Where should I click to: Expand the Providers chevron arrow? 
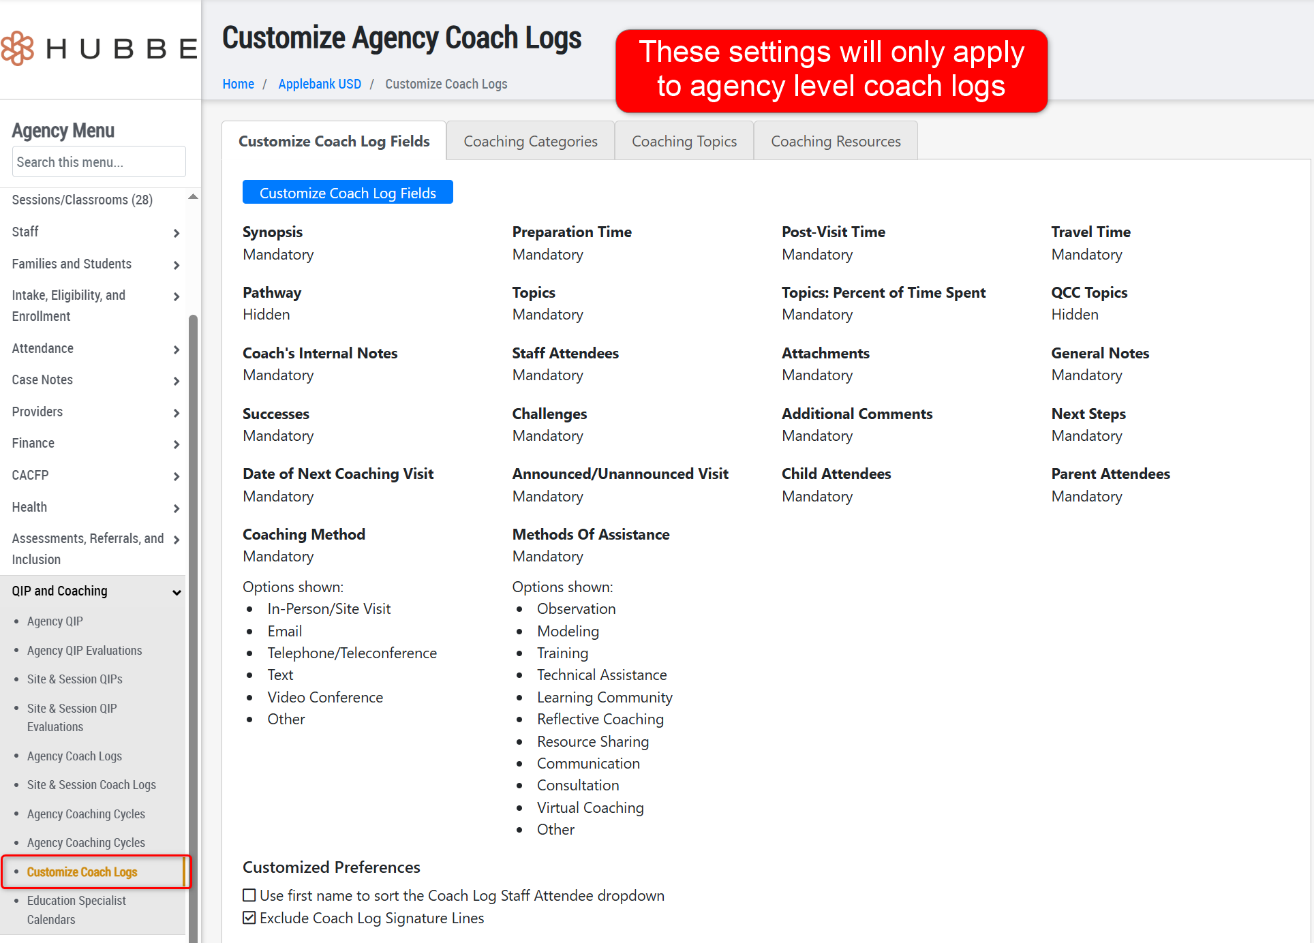pos(176,413)
